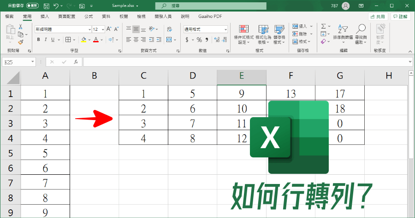This screenshot has height=218, width=415.
Task: Open the Customize Quick Access Toolbar arrow
Action: coord(91,6)
